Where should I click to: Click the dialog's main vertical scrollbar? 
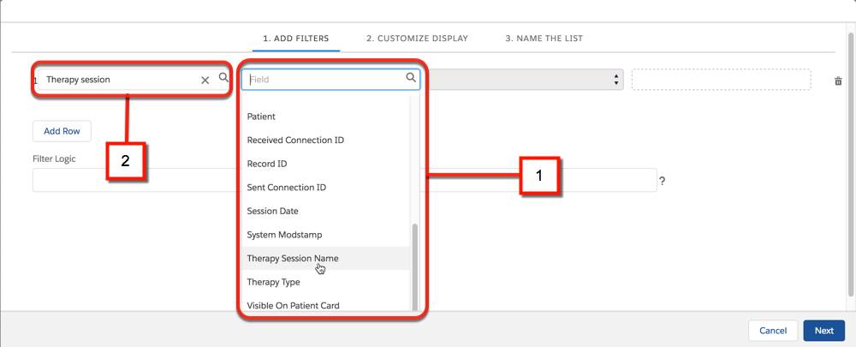[x=851, y=164]
